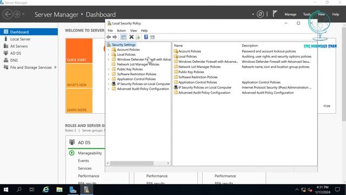Select Public Key Policies in the right pane
346x195 pixels.
(x=191, y=72)
